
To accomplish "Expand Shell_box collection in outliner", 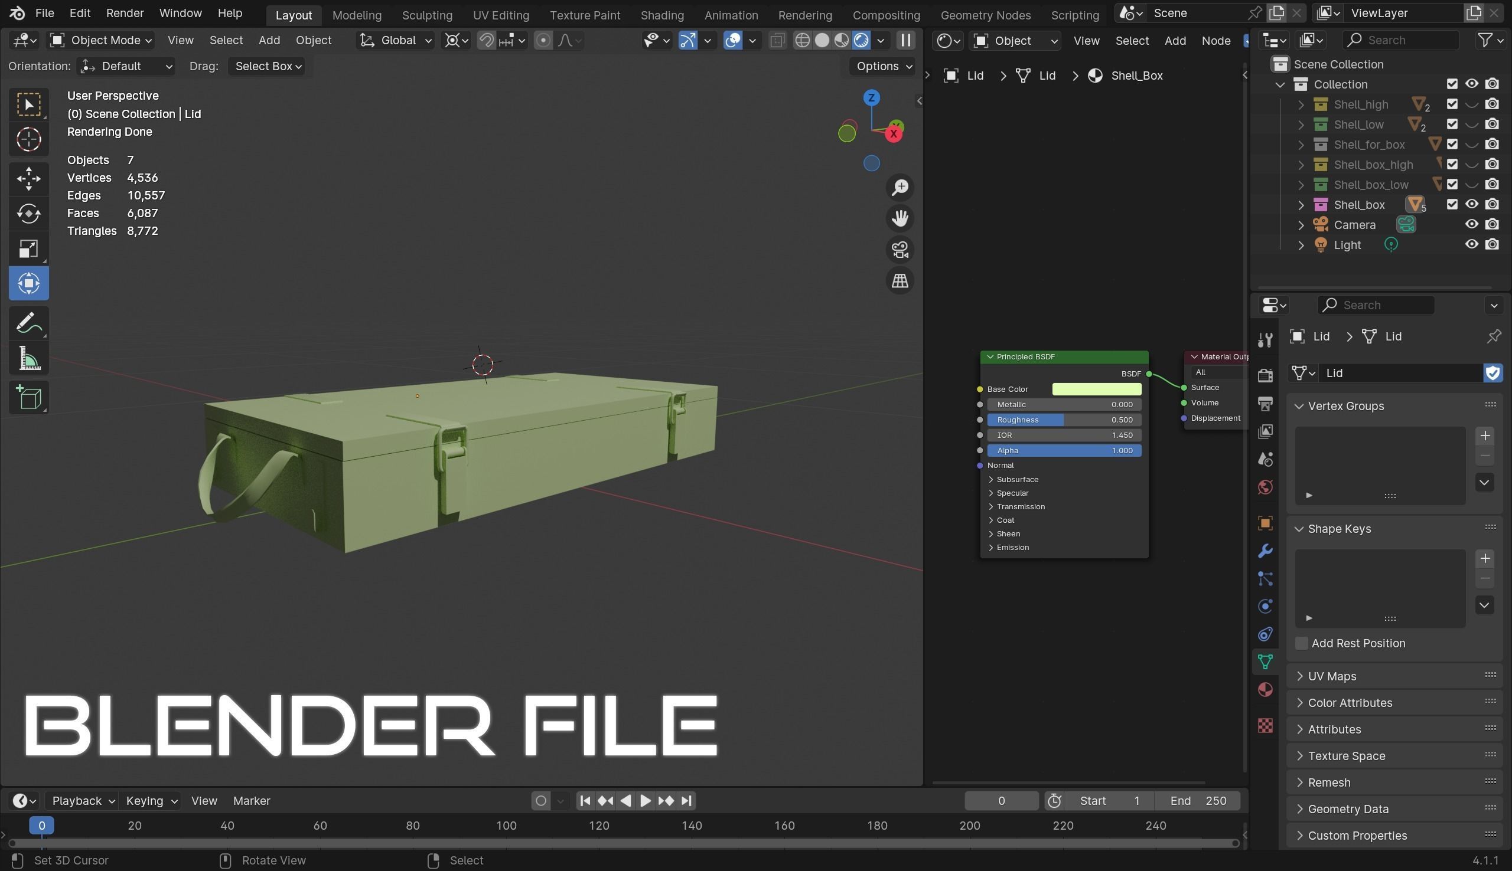I will 1301,205.
